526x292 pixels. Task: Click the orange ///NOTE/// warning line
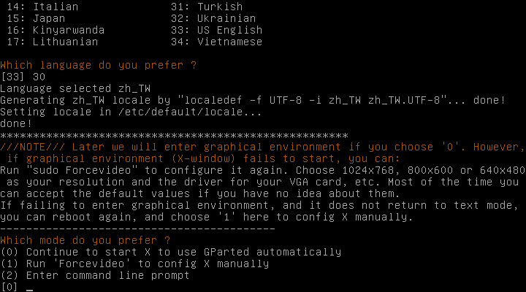tap(263, 147)
